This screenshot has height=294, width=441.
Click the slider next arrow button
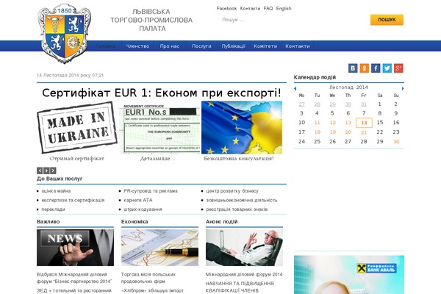53,171
